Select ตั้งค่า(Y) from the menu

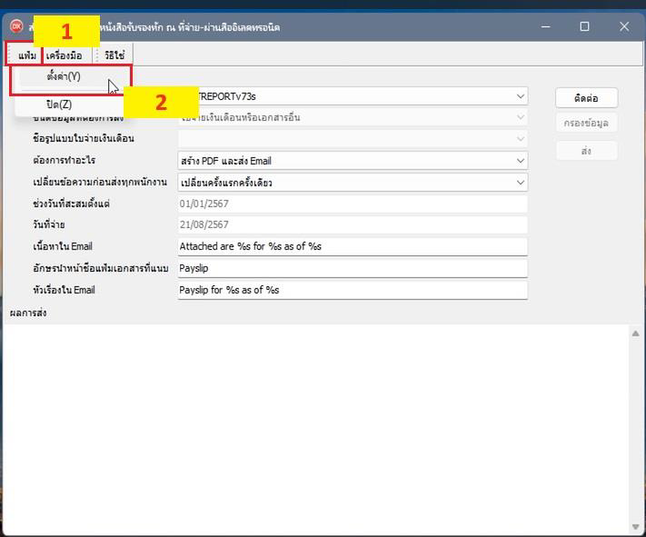point(64,76)
